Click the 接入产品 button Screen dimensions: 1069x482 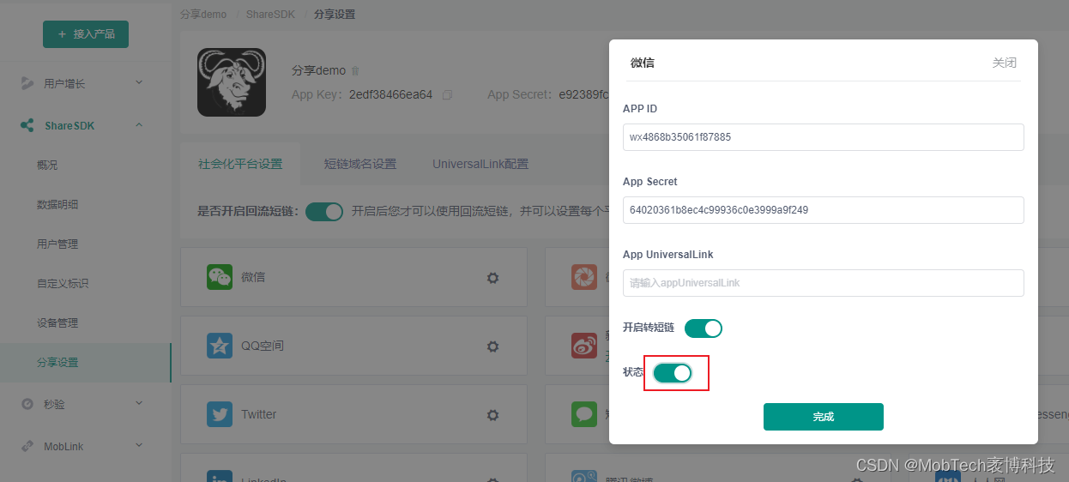86,34
